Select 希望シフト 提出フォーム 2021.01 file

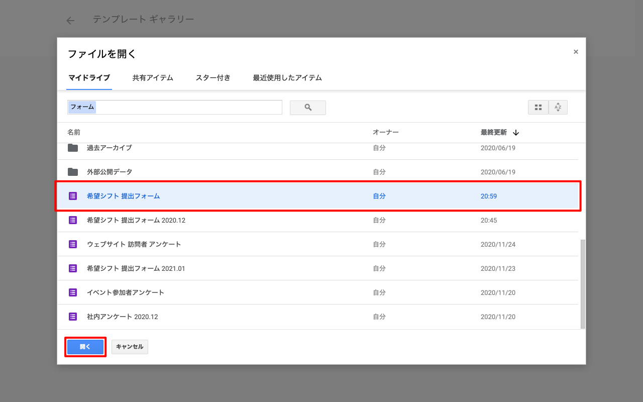(317, 268)
